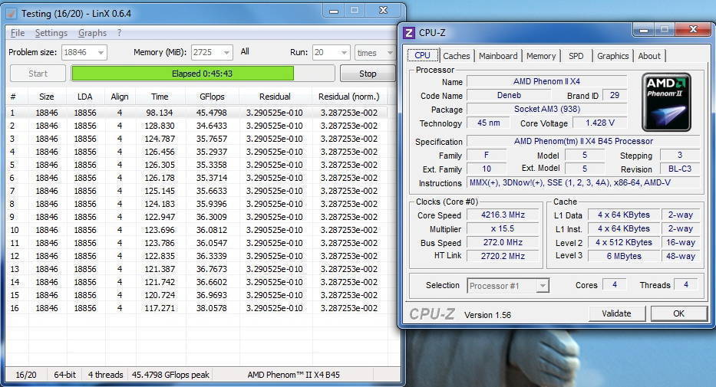Expand the times unit dropdown
The image size is (716, 387).
(390, 53)
